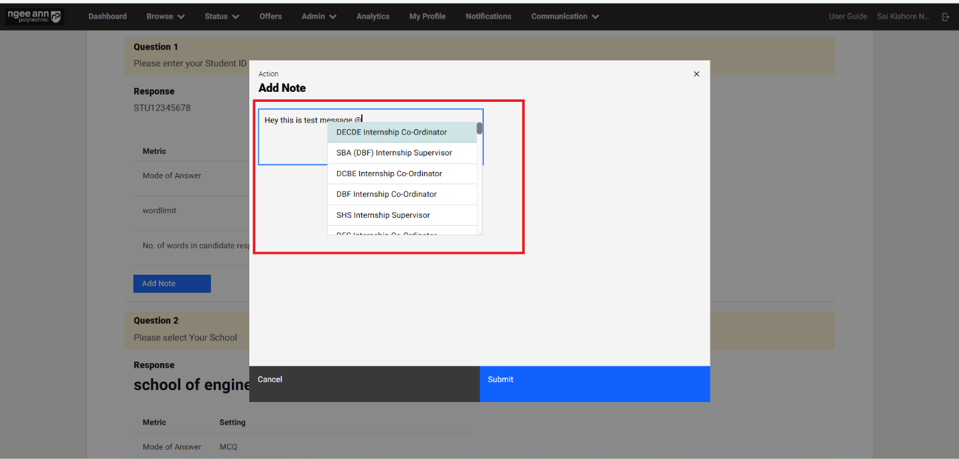Select DECDE Internship Co-Ordinator mention

(x=391, y=132)
